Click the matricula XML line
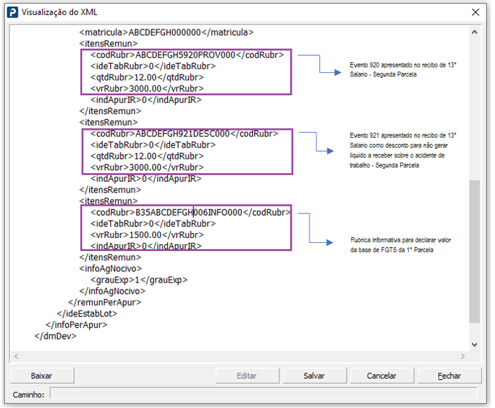 [x=166, y=32]
